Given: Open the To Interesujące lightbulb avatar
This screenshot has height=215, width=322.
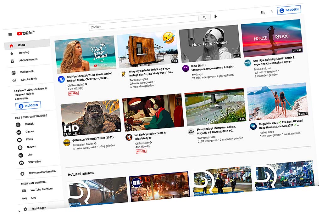Looking at the screenshot, I should coord(123,74).
